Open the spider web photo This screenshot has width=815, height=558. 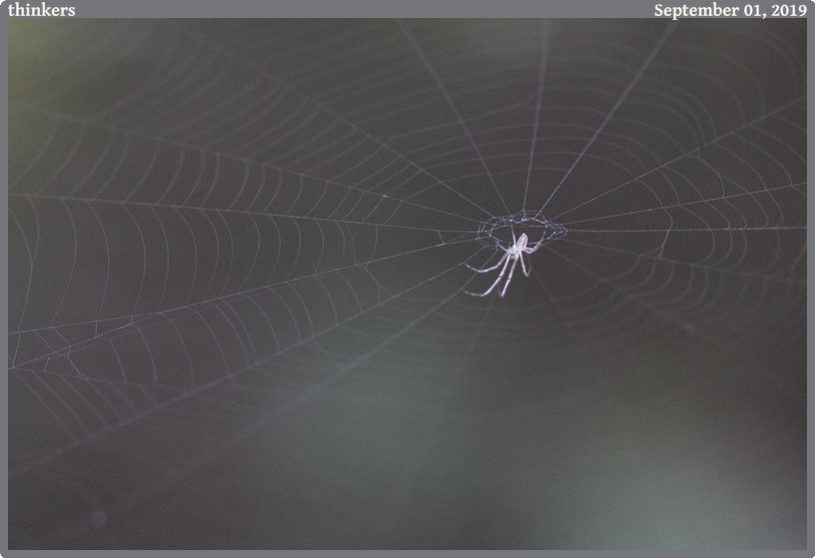point(407,284)
